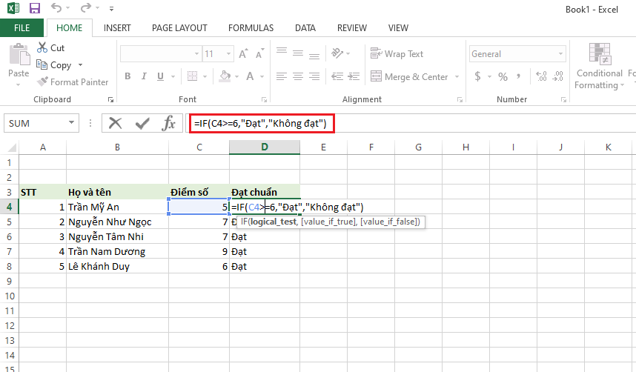The height and width of the screenshot is (372, 636).
Task: Open Conditional Formatting menu
Action: click(599, 66)
